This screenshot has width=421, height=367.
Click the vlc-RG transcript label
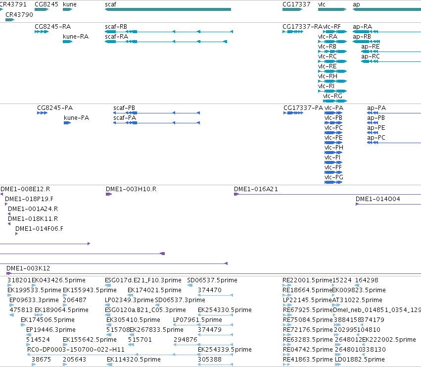pos(332,96)
